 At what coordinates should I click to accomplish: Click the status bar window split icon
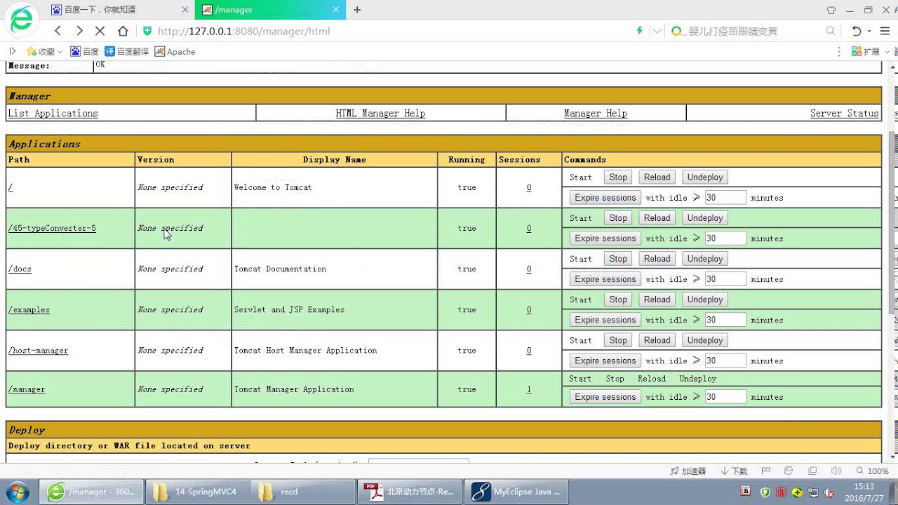click(812, 471)
